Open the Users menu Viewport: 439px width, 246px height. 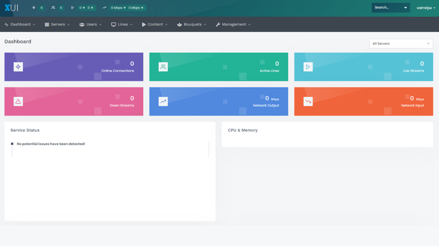pyautogui.click(x=91, y=24)
